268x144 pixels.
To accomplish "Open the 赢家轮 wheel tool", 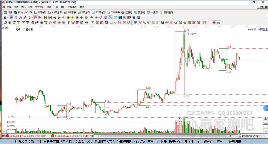I will coord(140,12).
